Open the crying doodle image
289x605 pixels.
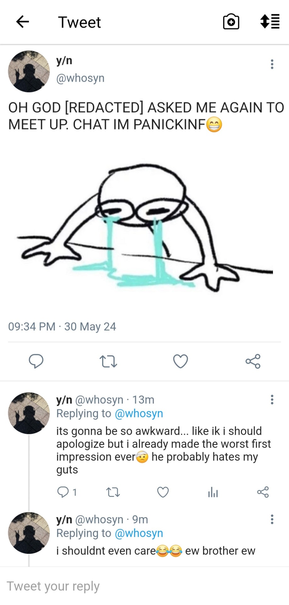tap(145, 227)
